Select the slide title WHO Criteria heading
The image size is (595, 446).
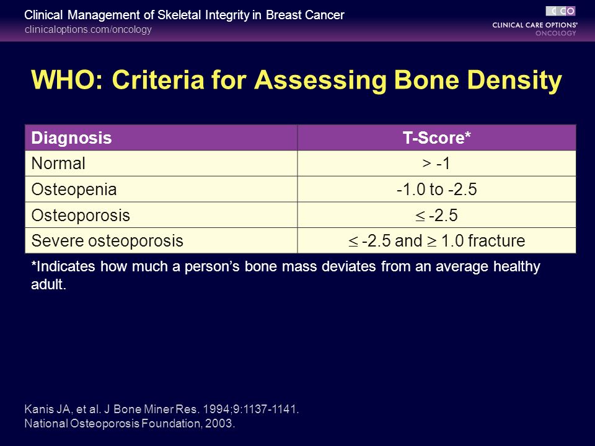(296, 80)
